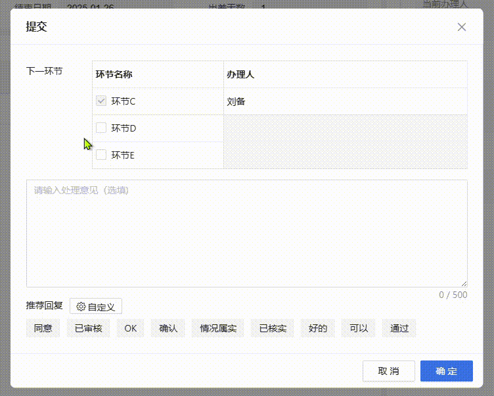
Task: Pick the 确认 recommended reply
Action: pyautogui.click(x=168, y=328)
